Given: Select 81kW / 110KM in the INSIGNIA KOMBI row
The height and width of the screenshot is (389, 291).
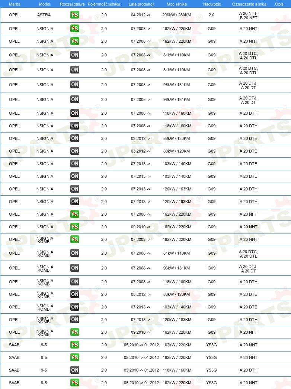Looking at the screenshot, I should click(177, 253).
